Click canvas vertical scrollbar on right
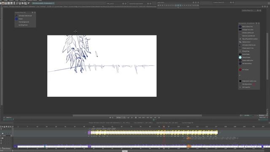The width and height of the screenshot is (270, 152). click(x=267, y=56)
